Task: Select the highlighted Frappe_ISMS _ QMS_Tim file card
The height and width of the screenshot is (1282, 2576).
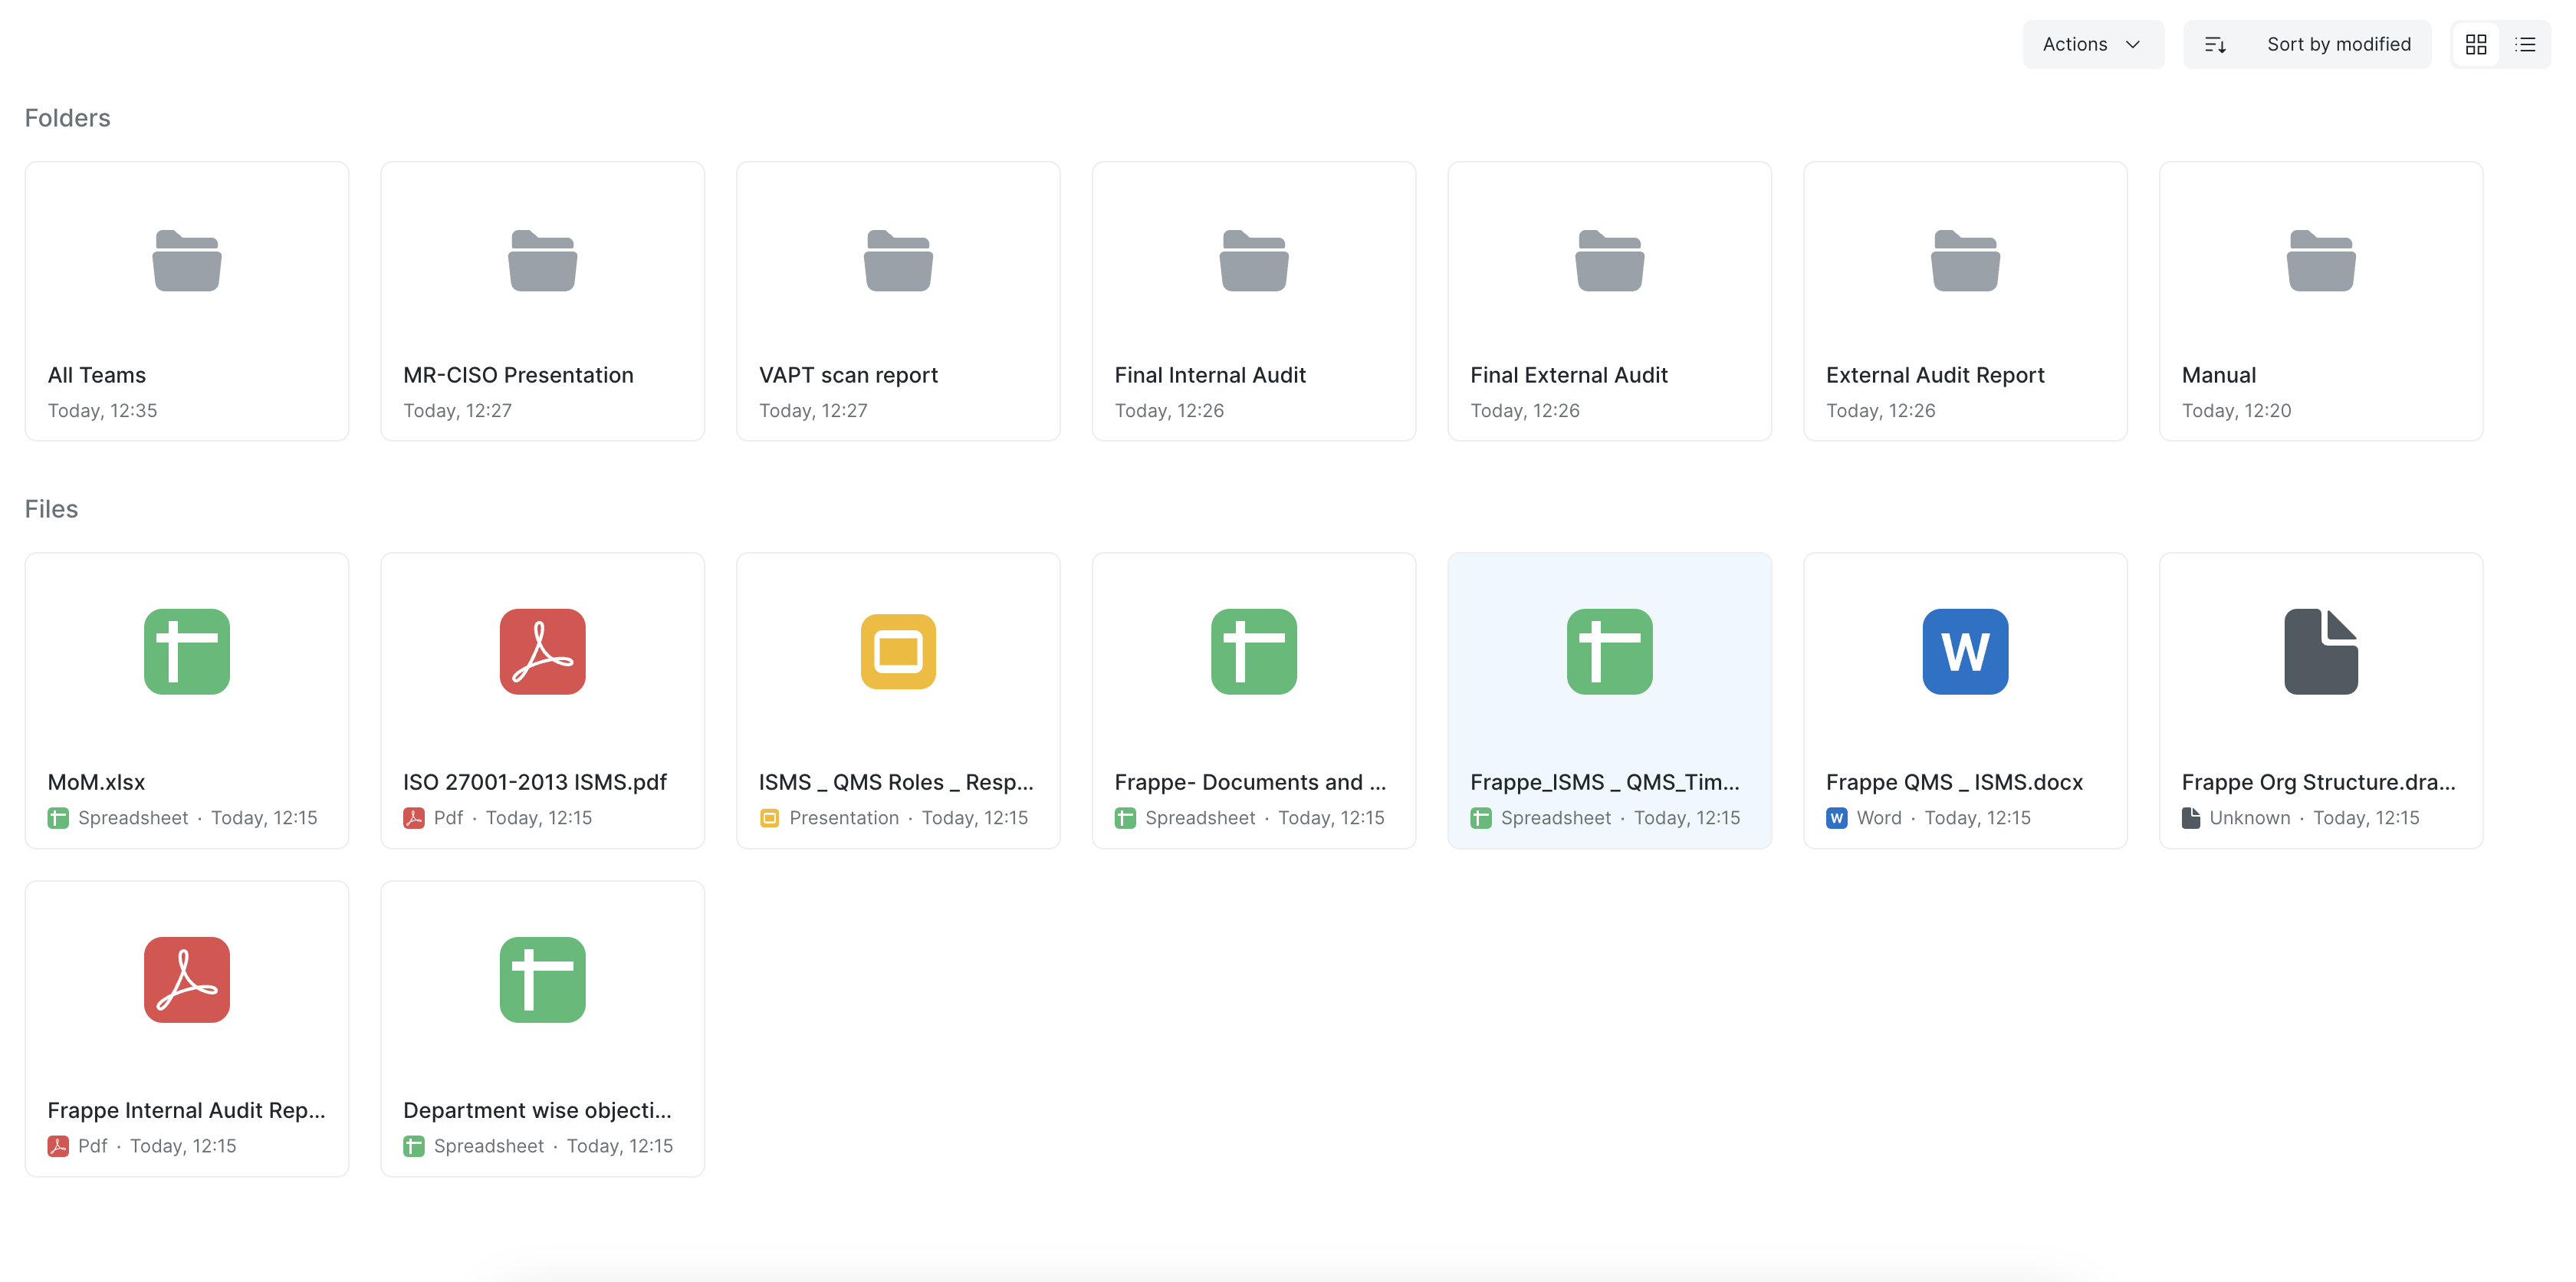Action: (x=1608, y=700)
